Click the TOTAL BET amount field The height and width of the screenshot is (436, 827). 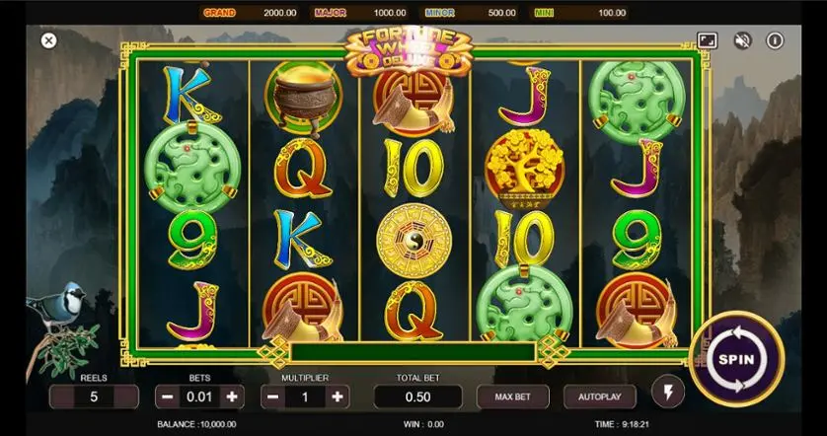[417, 397]
